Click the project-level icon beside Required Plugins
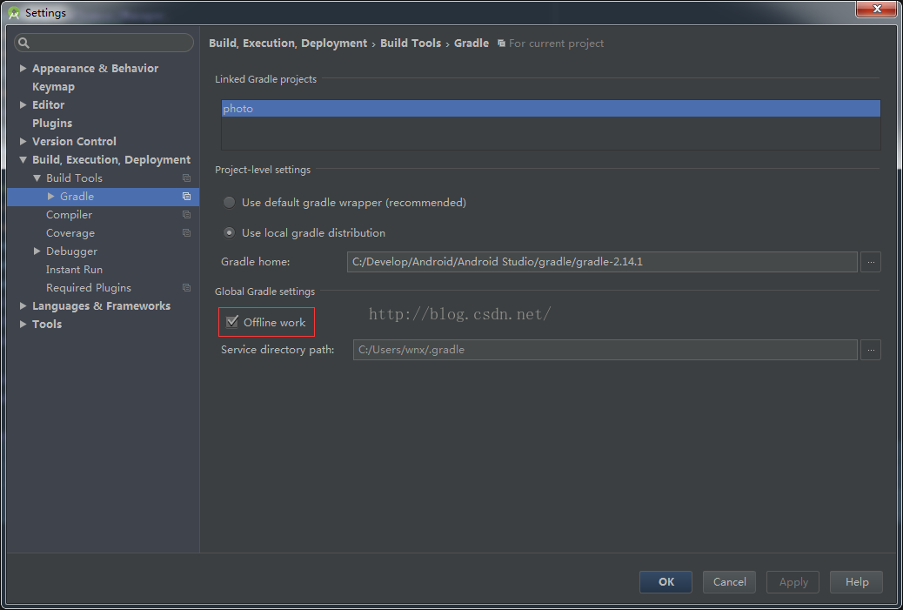 (x=186, y=288)
